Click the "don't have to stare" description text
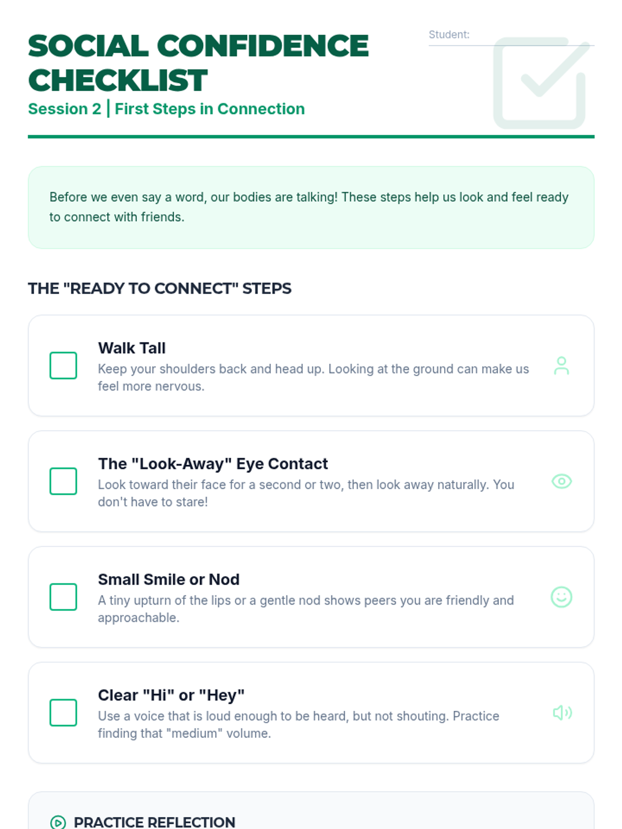Image resolution: width=622 pixels, height=829 pixels. pos(306,493)
